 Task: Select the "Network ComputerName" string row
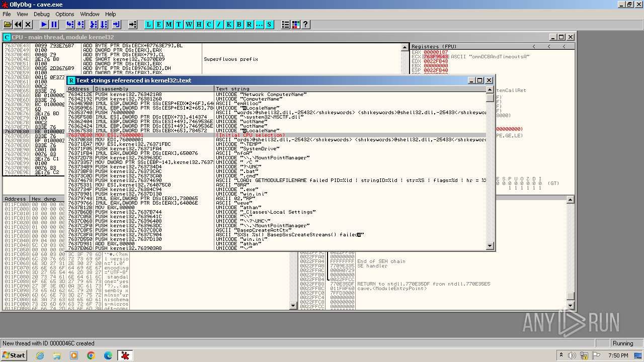[x=277, y=95]
